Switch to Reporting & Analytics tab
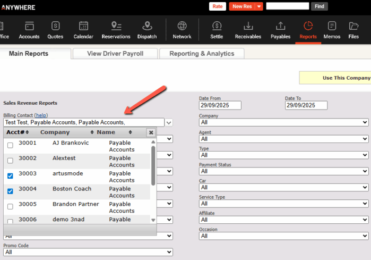Screen dimensions: 371x260 [x=201, y=54]
